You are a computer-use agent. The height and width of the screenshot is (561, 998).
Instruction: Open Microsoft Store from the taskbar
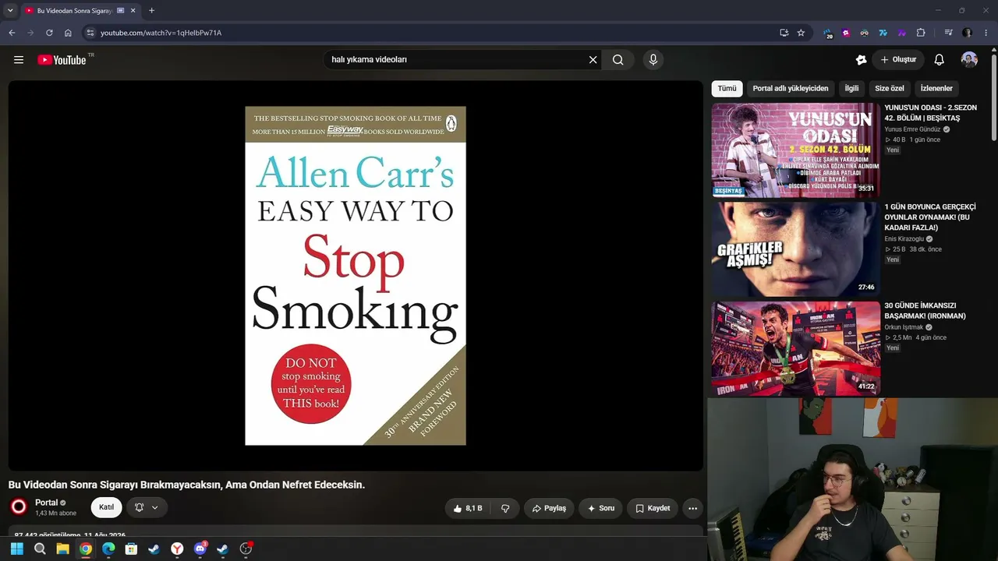(x=131, y=549)
